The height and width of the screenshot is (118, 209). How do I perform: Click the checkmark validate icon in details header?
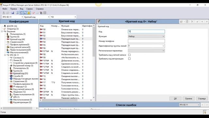click(x=197, y=22)
